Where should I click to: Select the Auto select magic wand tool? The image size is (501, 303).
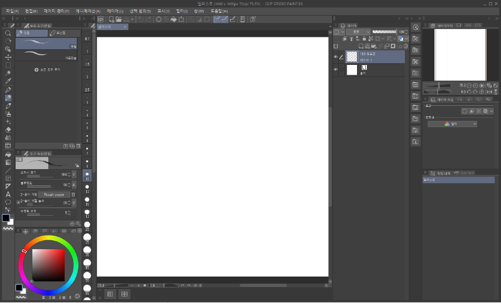coord(8,73)
